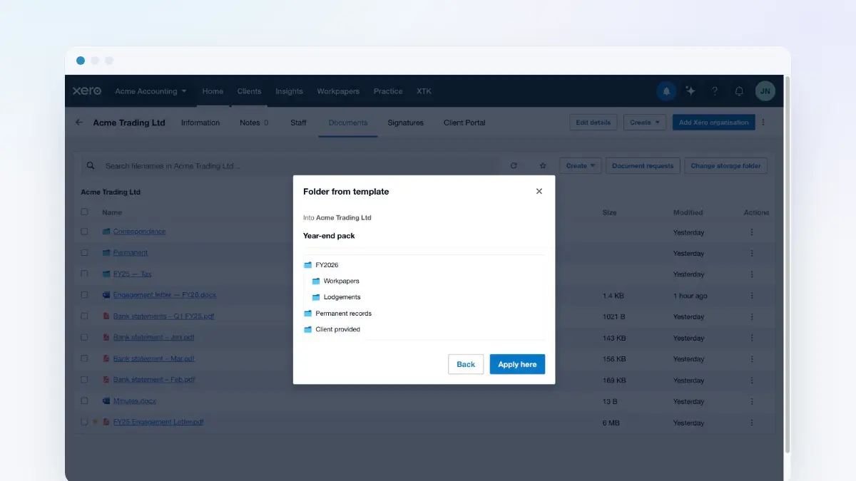Screen dimensions: 856x481
Task: Click the Change storage folder button
Action: coord(725,166)
